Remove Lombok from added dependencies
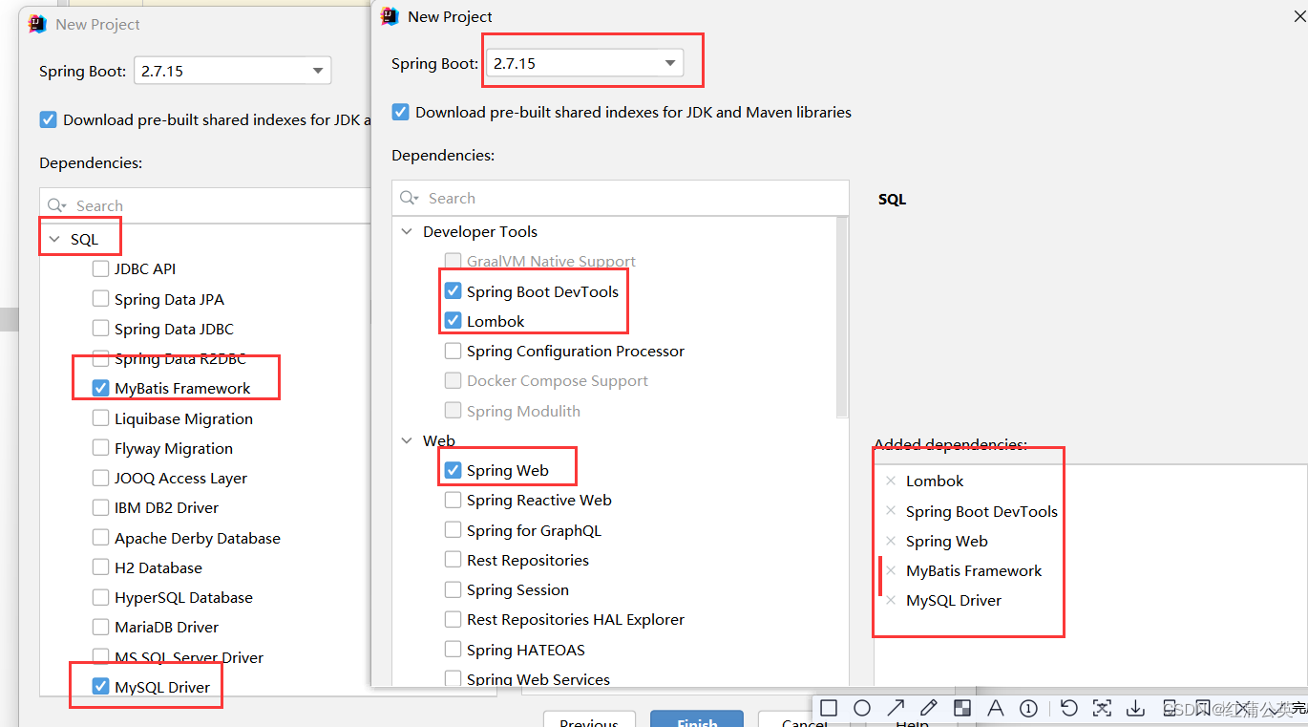 (x=891, y=481)
